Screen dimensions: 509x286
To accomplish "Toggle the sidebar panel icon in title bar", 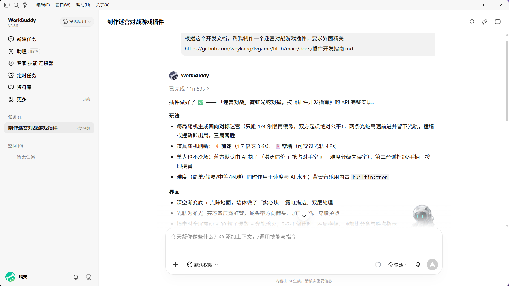I will point(7,5).
